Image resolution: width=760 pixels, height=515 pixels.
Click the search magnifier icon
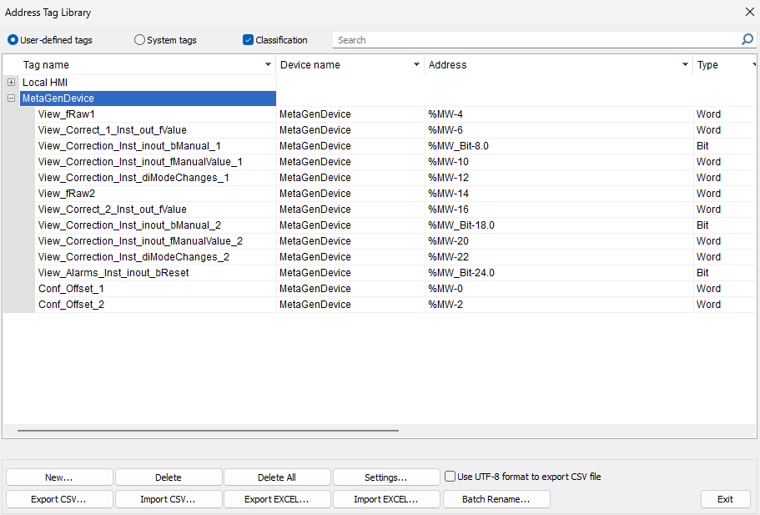click(x=747, y=39)
